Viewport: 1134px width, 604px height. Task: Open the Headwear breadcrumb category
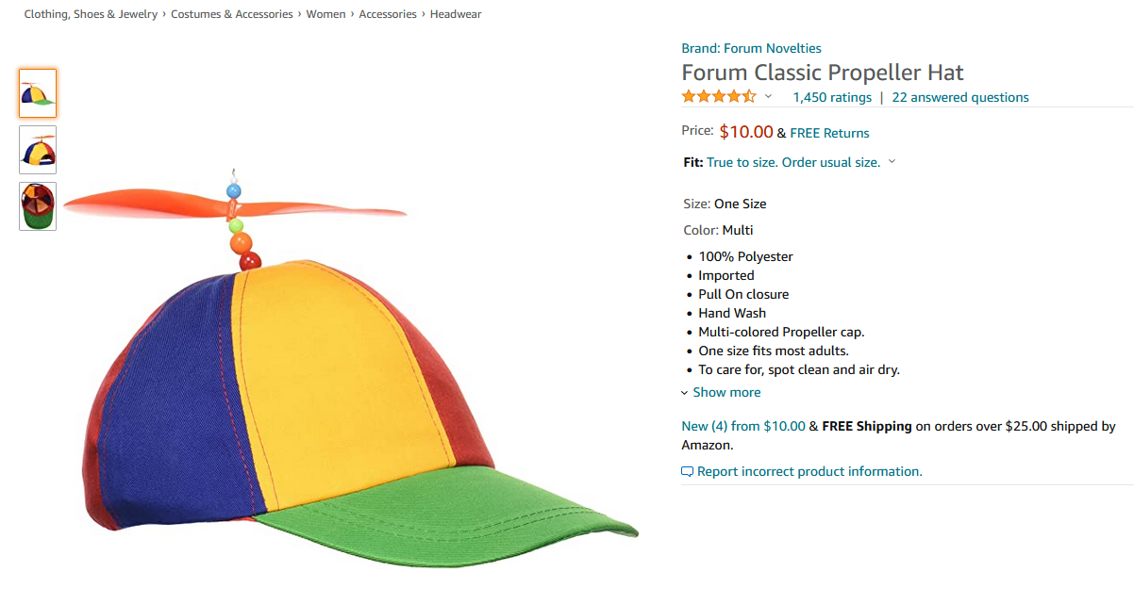coord(456,14)
